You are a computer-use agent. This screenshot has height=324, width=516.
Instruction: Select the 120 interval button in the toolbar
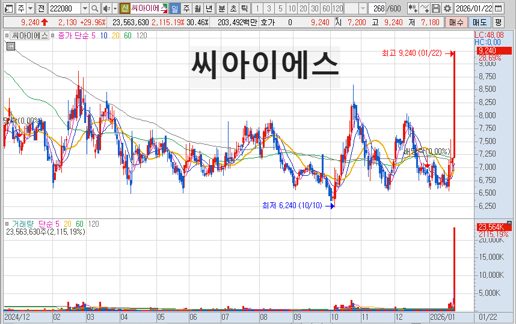[337, 8]
